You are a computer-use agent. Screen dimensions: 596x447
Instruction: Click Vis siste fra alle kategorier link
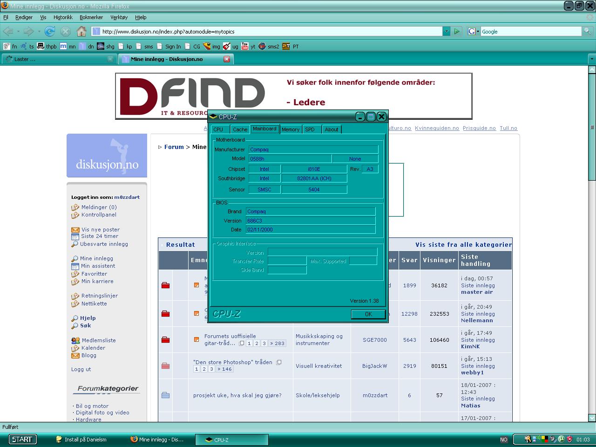463,244
